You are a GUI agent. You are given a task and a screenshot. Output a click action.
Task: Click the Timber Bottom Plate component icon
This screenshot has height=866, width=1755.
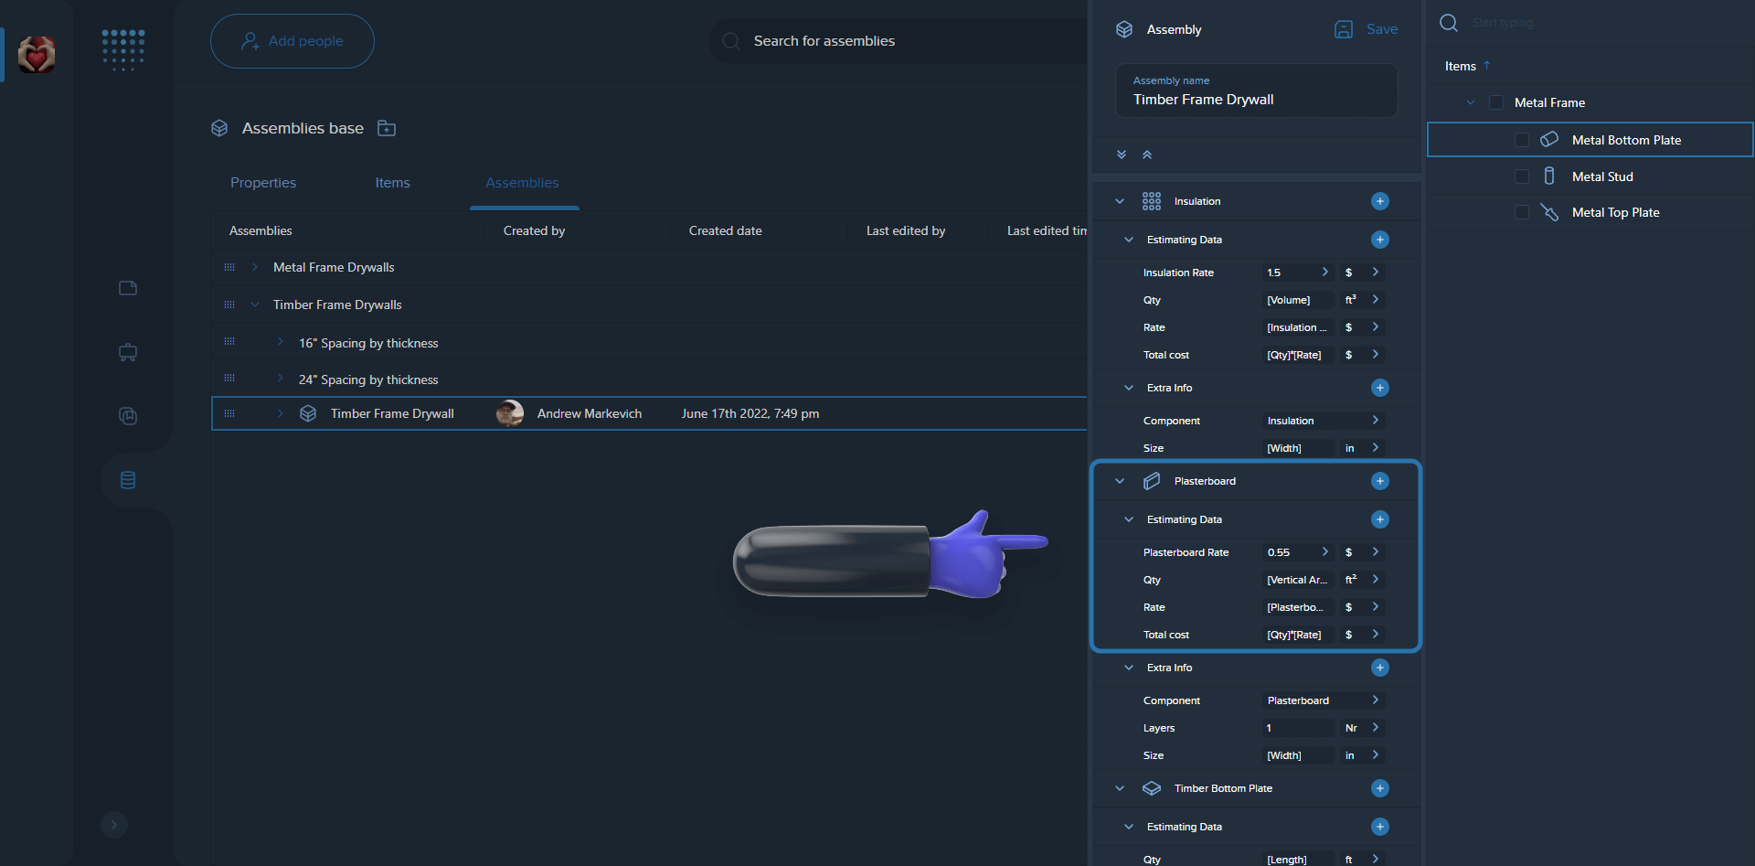coord(1152,788)
